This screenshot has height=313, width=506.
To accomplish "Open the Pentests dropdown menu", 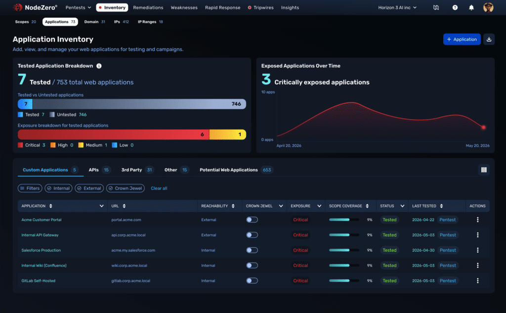I will click(x=78, y=7).
